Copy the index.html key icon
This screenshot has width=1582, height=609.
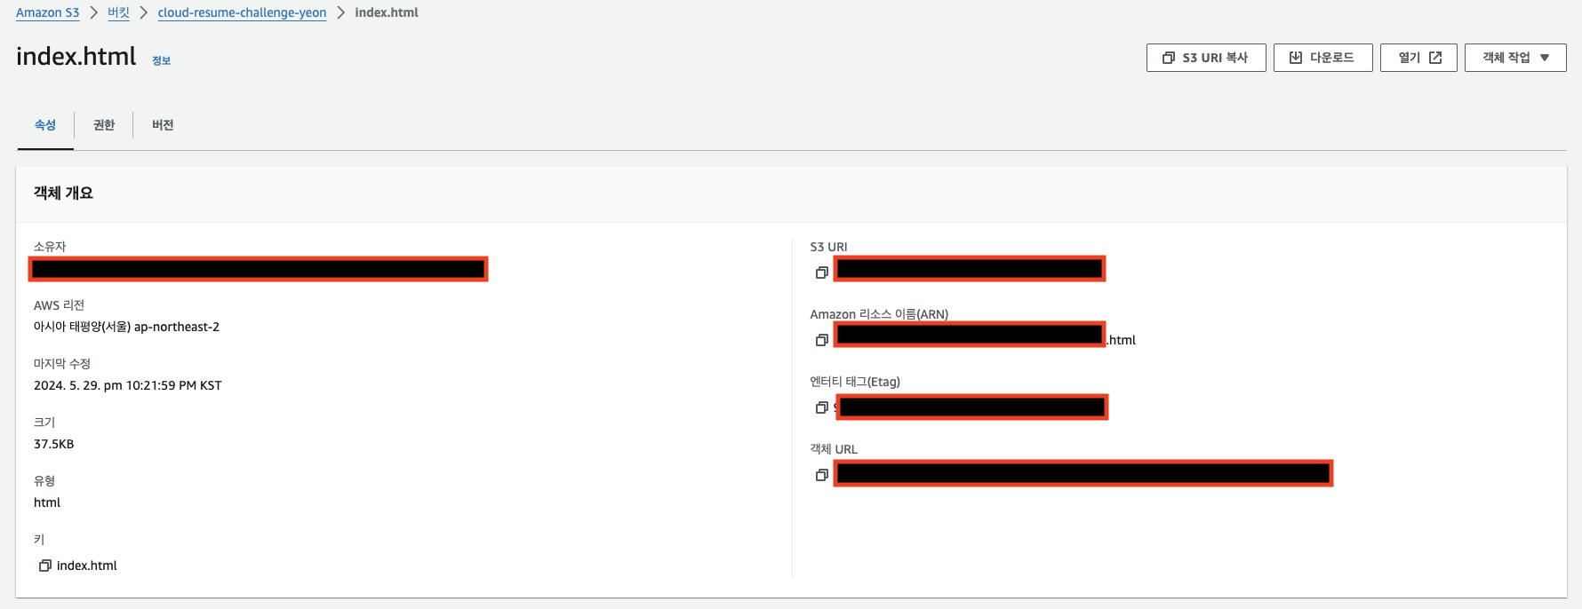coord(45,565)
